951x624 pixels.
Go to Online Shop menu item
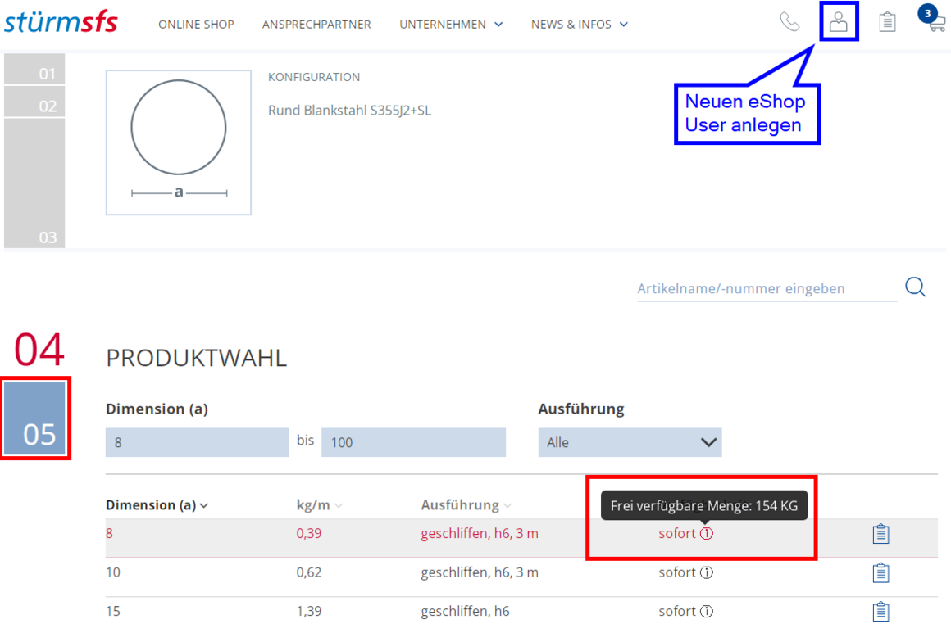[x=196, y=25]
